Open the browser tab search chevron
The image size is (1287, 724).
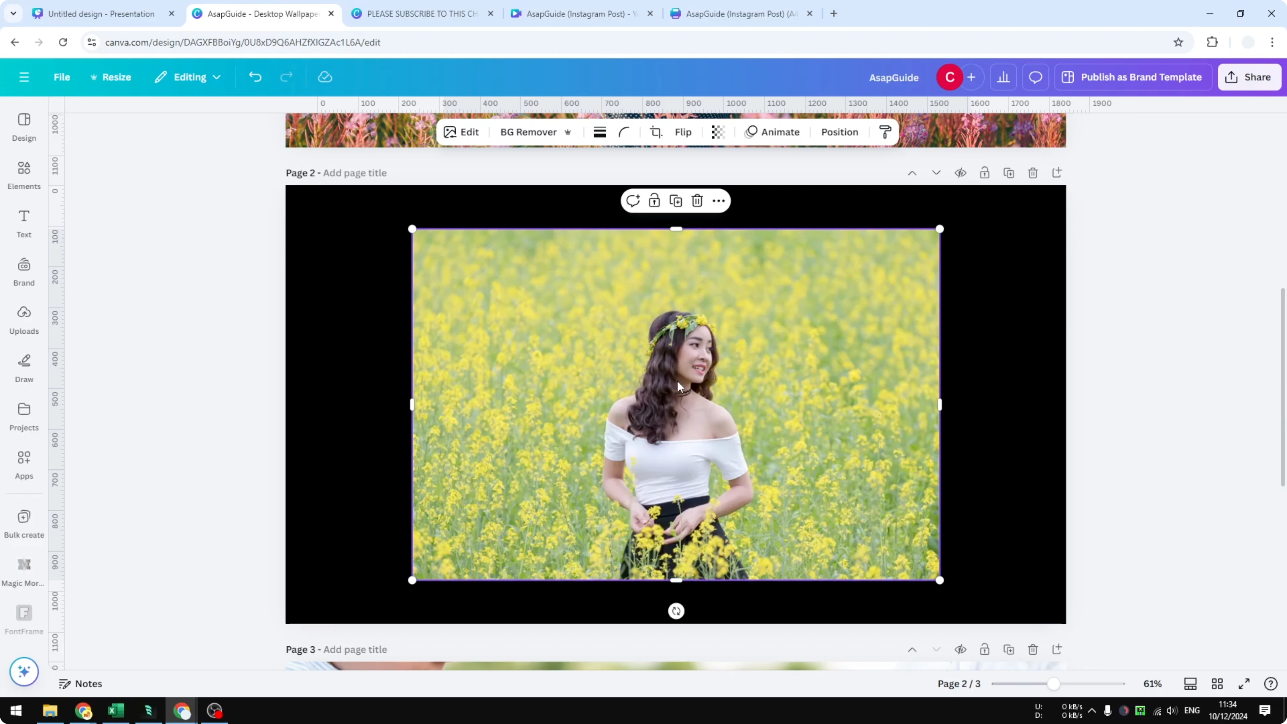pyautogui.click(x=14, y=14)
